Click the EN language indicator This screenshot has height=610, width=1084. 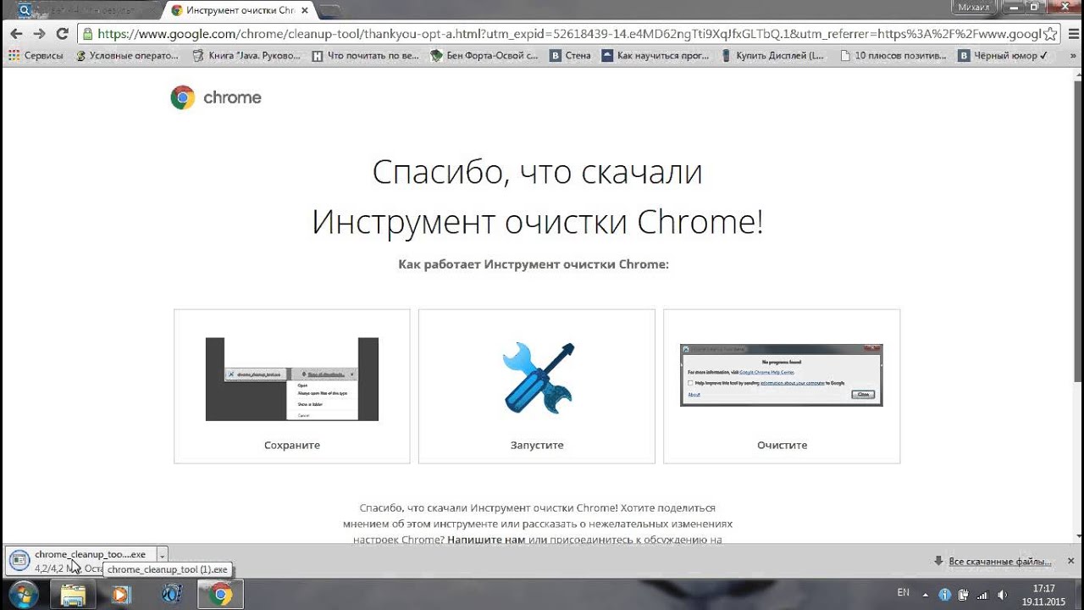(903, 592)
